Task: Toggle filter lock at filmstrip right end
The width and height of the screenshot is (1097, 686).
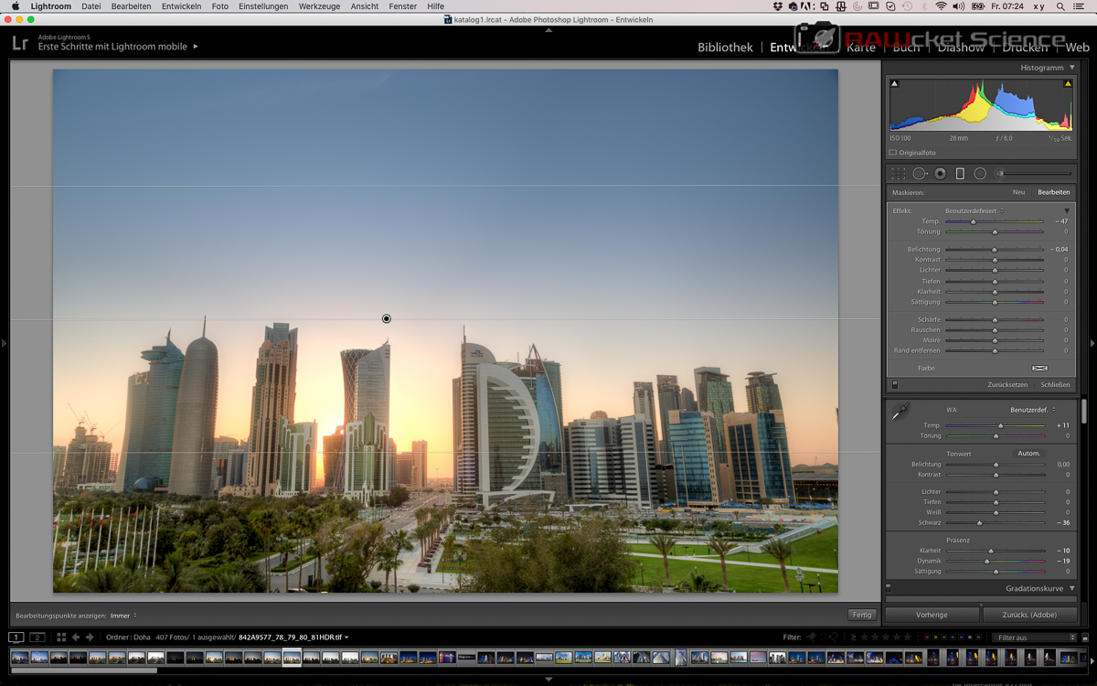Action: pyautogui.click(x=1085, y=638)
